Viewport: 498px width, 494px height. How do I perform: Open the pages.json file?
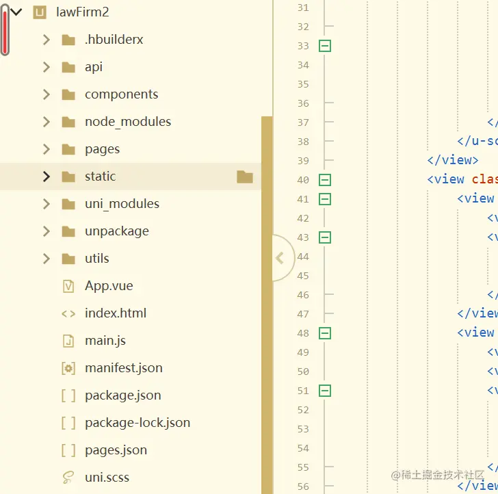116,450
